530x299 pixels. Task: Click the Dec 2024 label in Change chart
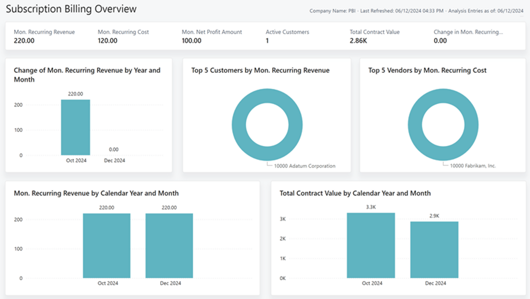point(115,160)
